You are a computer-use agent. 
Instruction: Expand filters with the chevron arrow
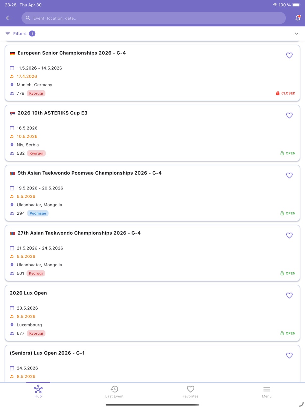[296, 34]
